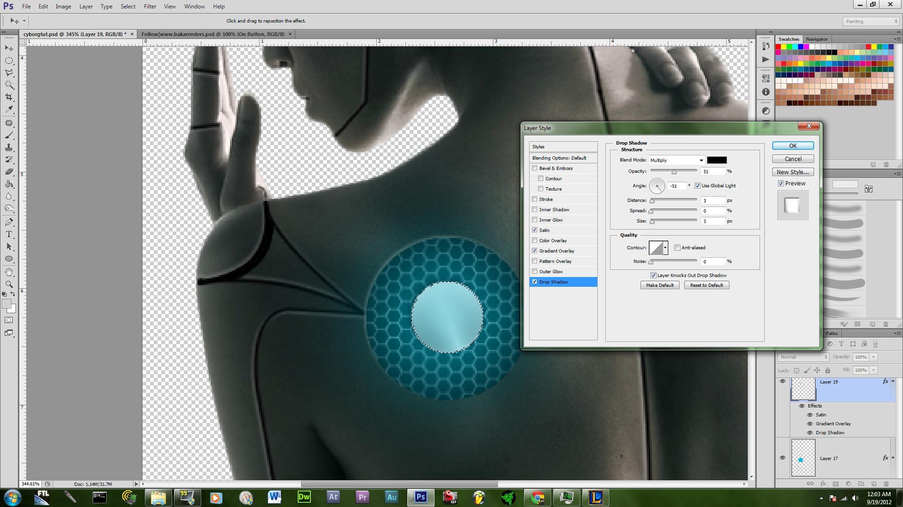Toggle Quick Mask mode icon

click(9, 320)
